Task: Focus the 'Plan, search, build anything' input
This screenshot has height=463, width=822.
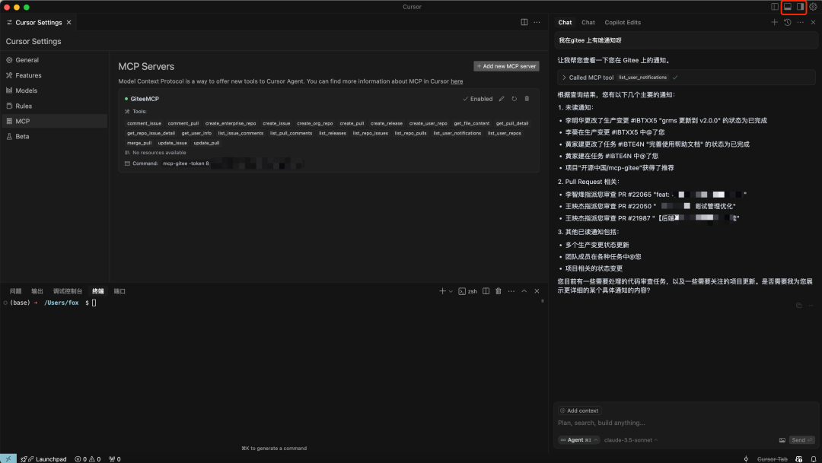Action: click(x=686, y=423)
